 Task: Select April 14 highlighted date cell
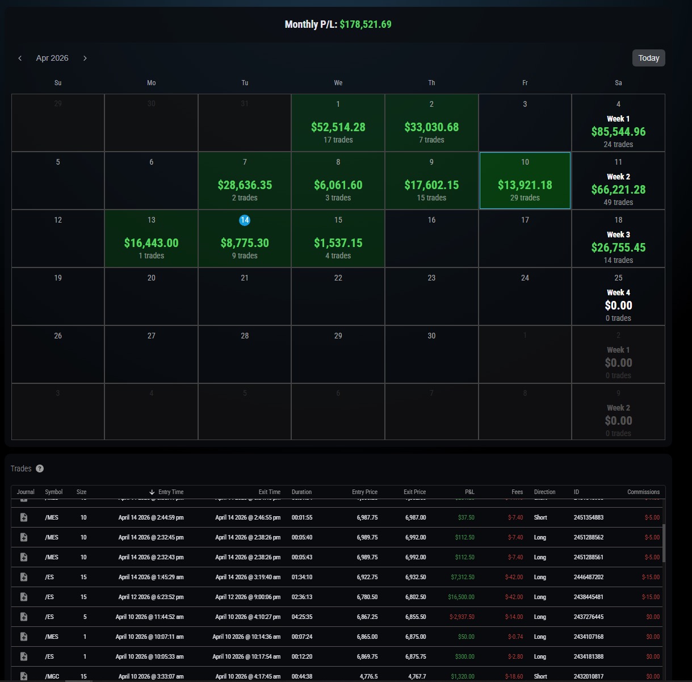click(x=245, y=239)
